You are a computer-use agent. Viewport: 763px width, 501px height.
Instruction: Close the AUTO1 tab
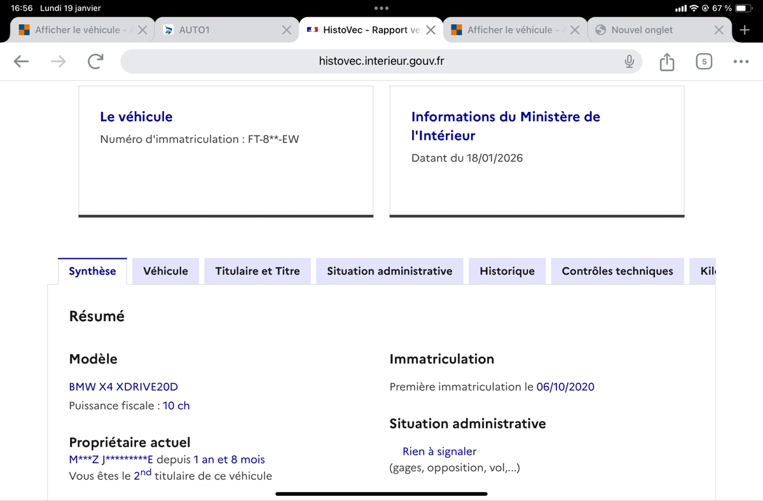[287, 30]
